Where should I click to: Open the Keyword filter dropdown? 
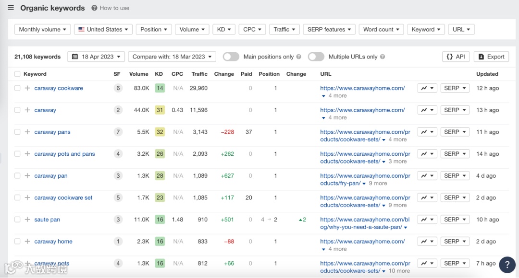point(426,29)
